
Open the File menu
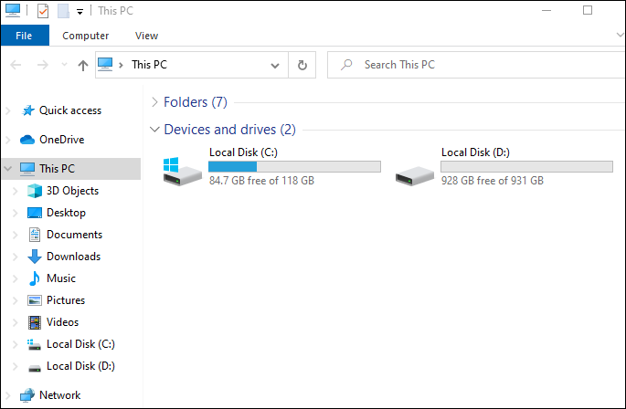24,36
